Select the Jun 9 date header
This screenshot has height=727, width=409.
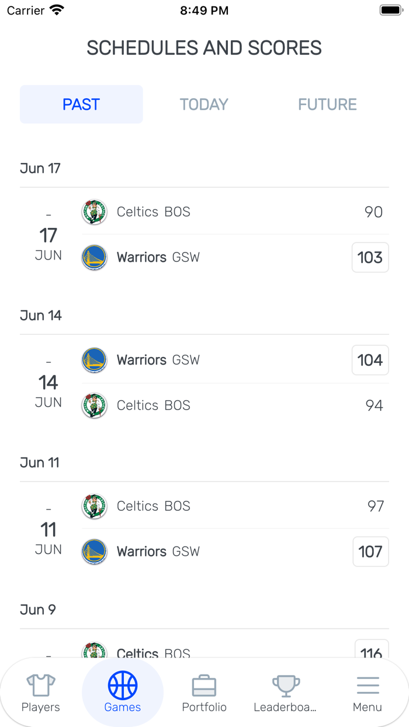pos(38,610)
